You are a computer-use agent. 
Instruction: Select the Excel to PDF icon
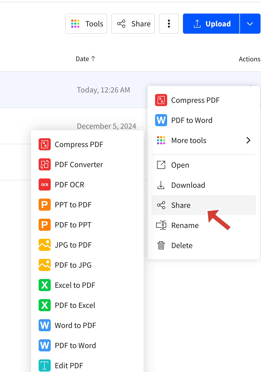click(44, 285)
